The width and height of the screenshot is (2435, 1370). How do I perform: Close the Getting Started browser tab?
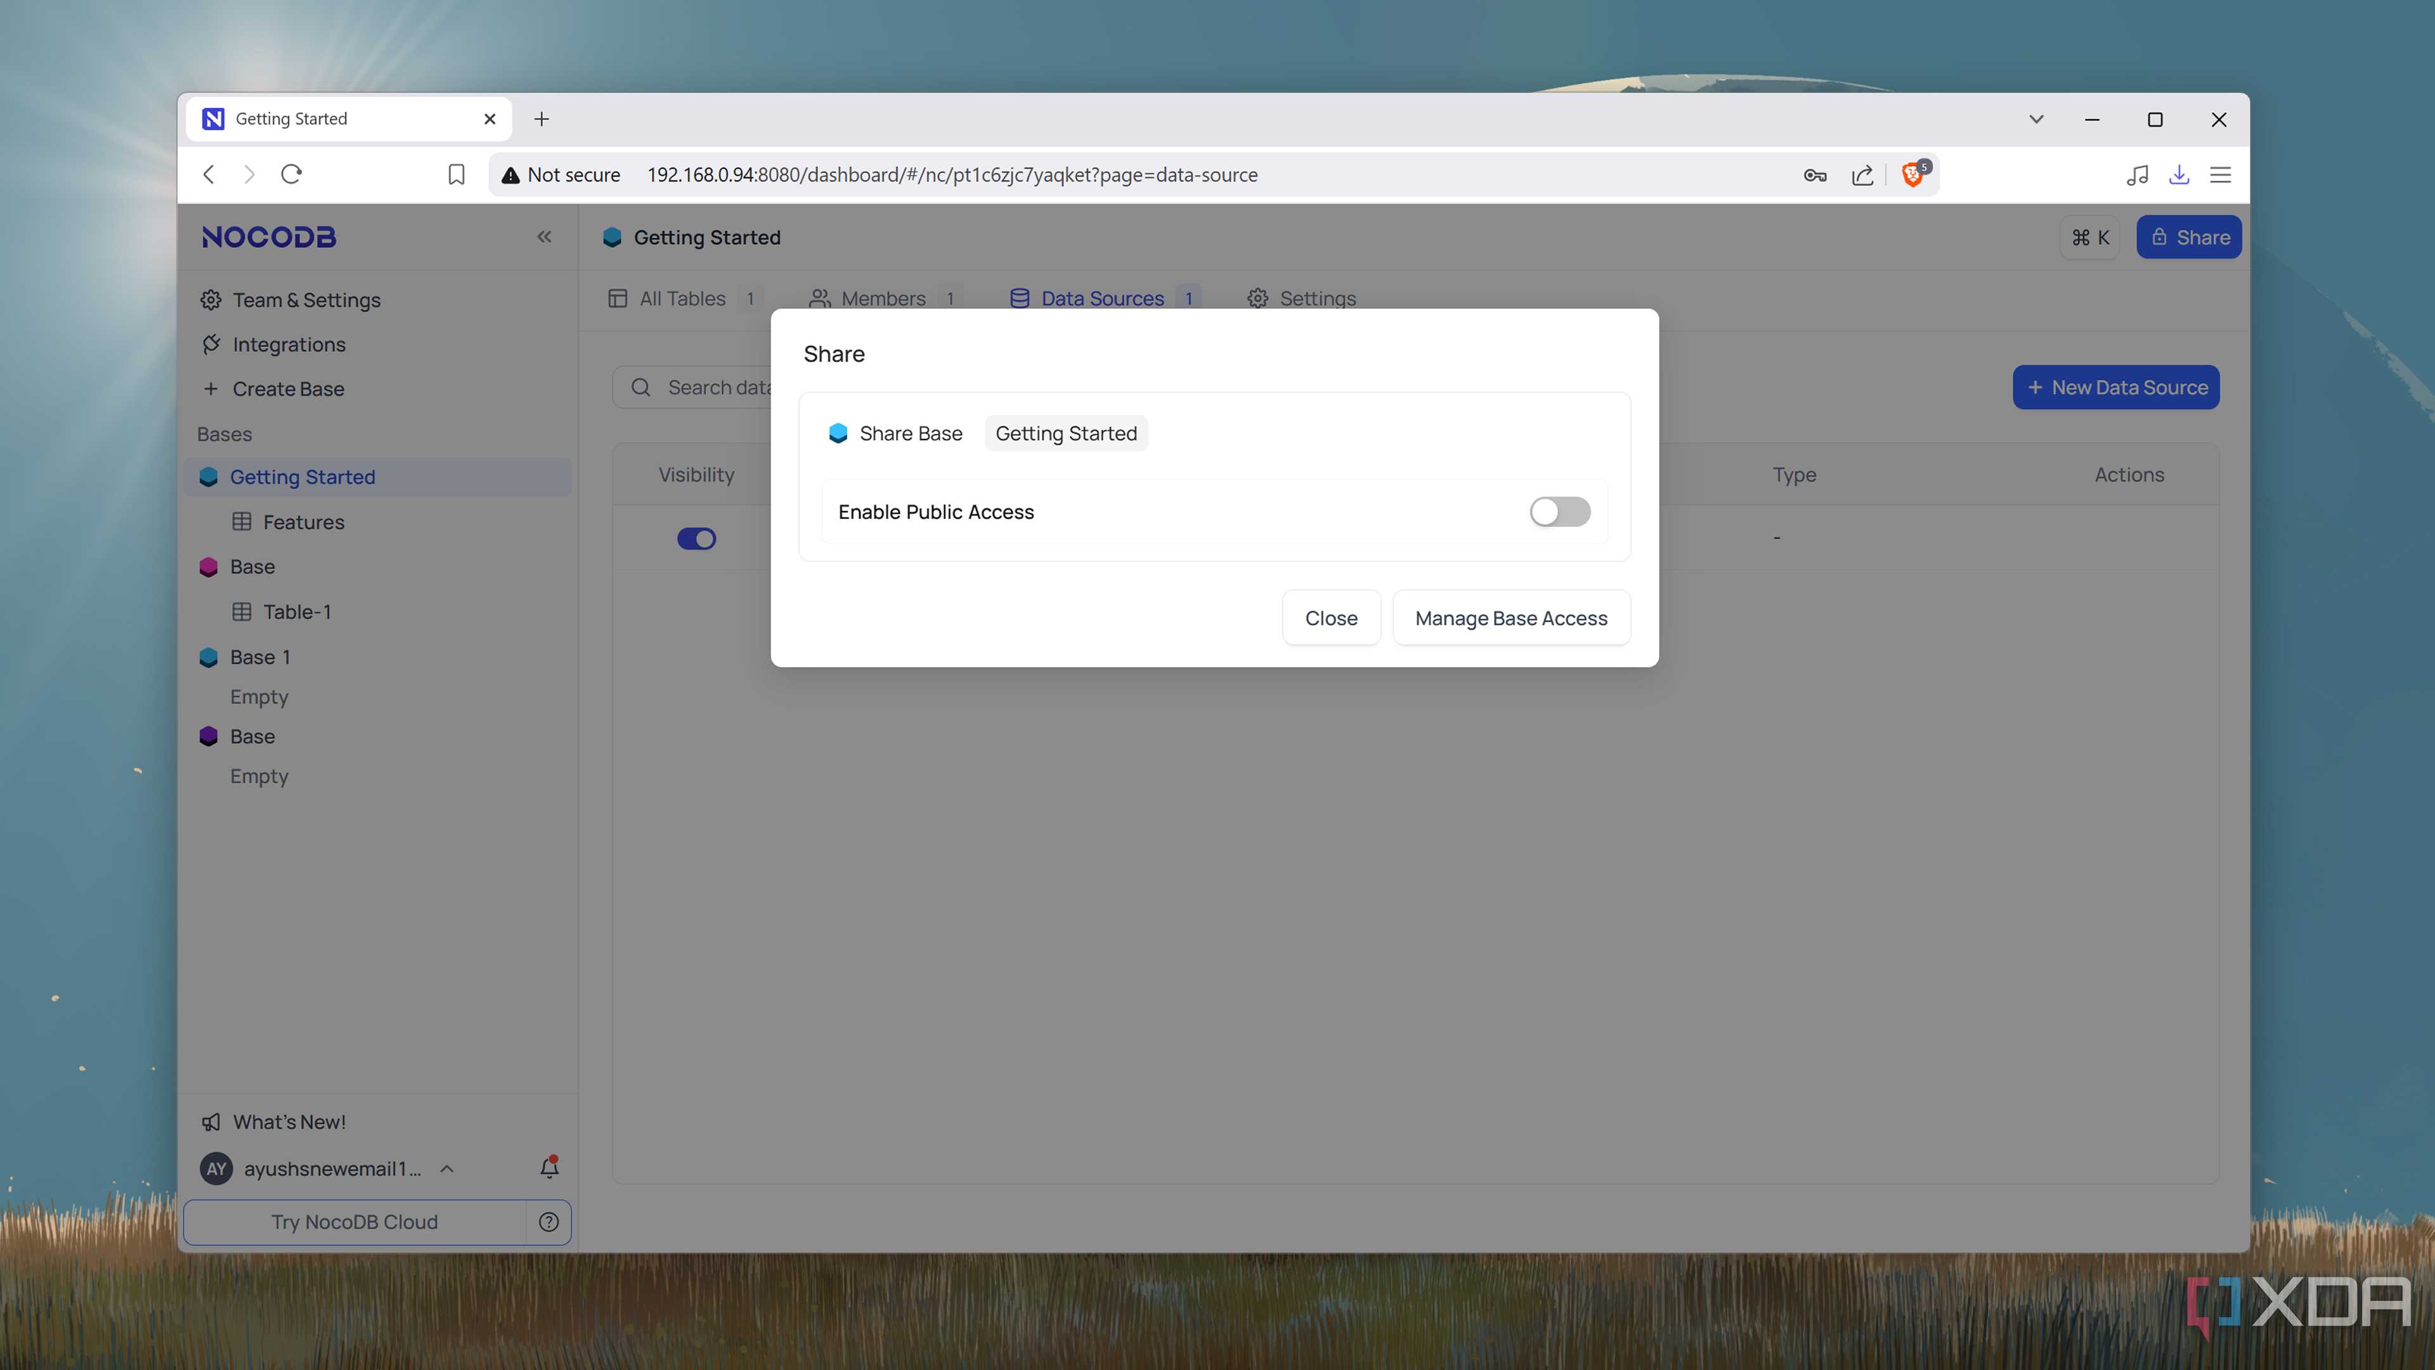pos(490,119)
